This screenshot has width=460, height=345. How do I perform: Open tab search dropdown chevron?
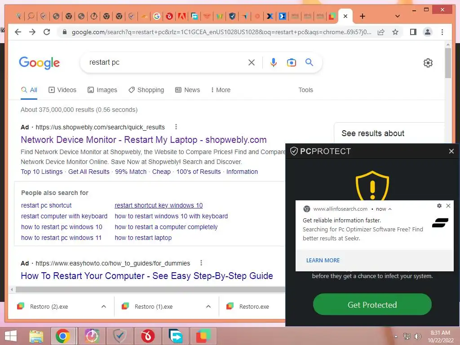[x=398, y=16]
